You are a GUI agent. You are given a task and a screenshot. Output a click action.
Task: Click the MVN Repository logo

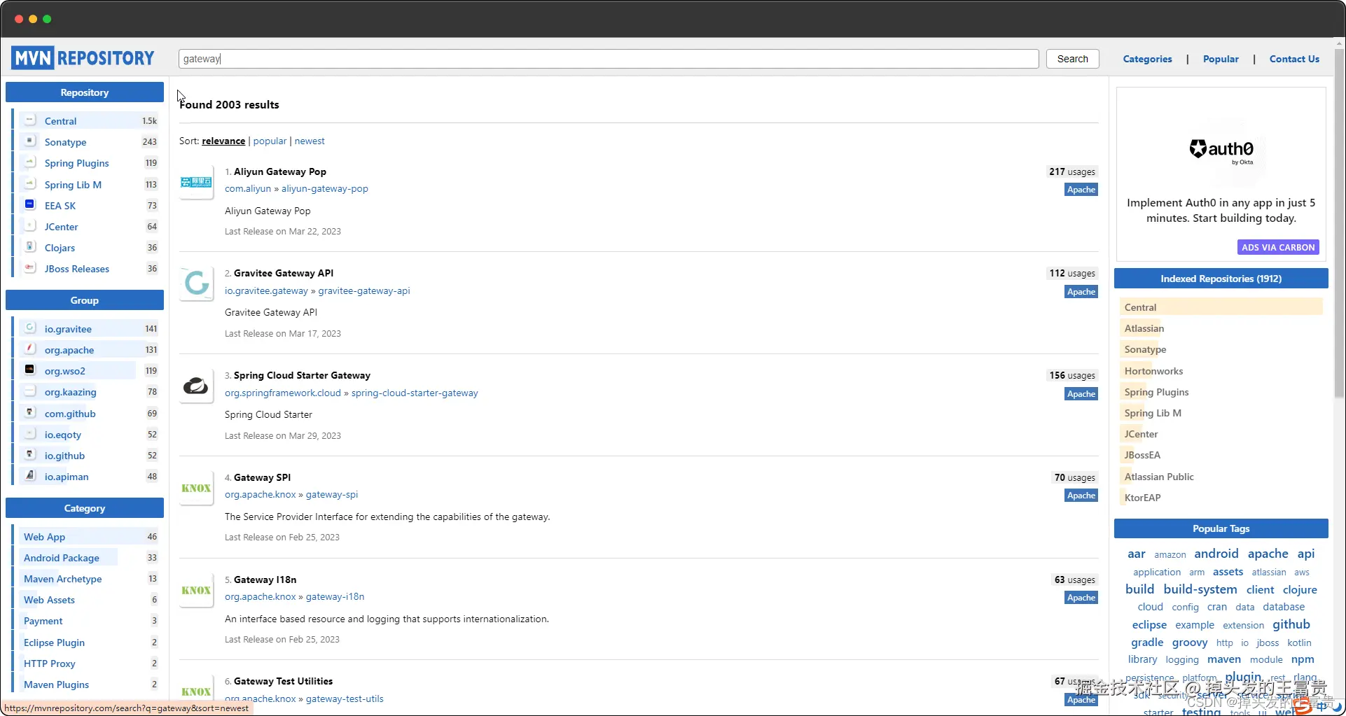(83, 58)
